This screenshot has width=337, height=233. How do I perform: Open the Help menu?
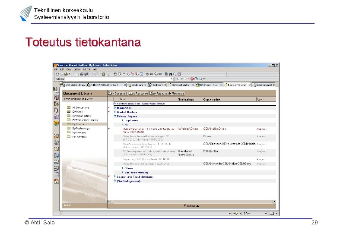point(95,69)
